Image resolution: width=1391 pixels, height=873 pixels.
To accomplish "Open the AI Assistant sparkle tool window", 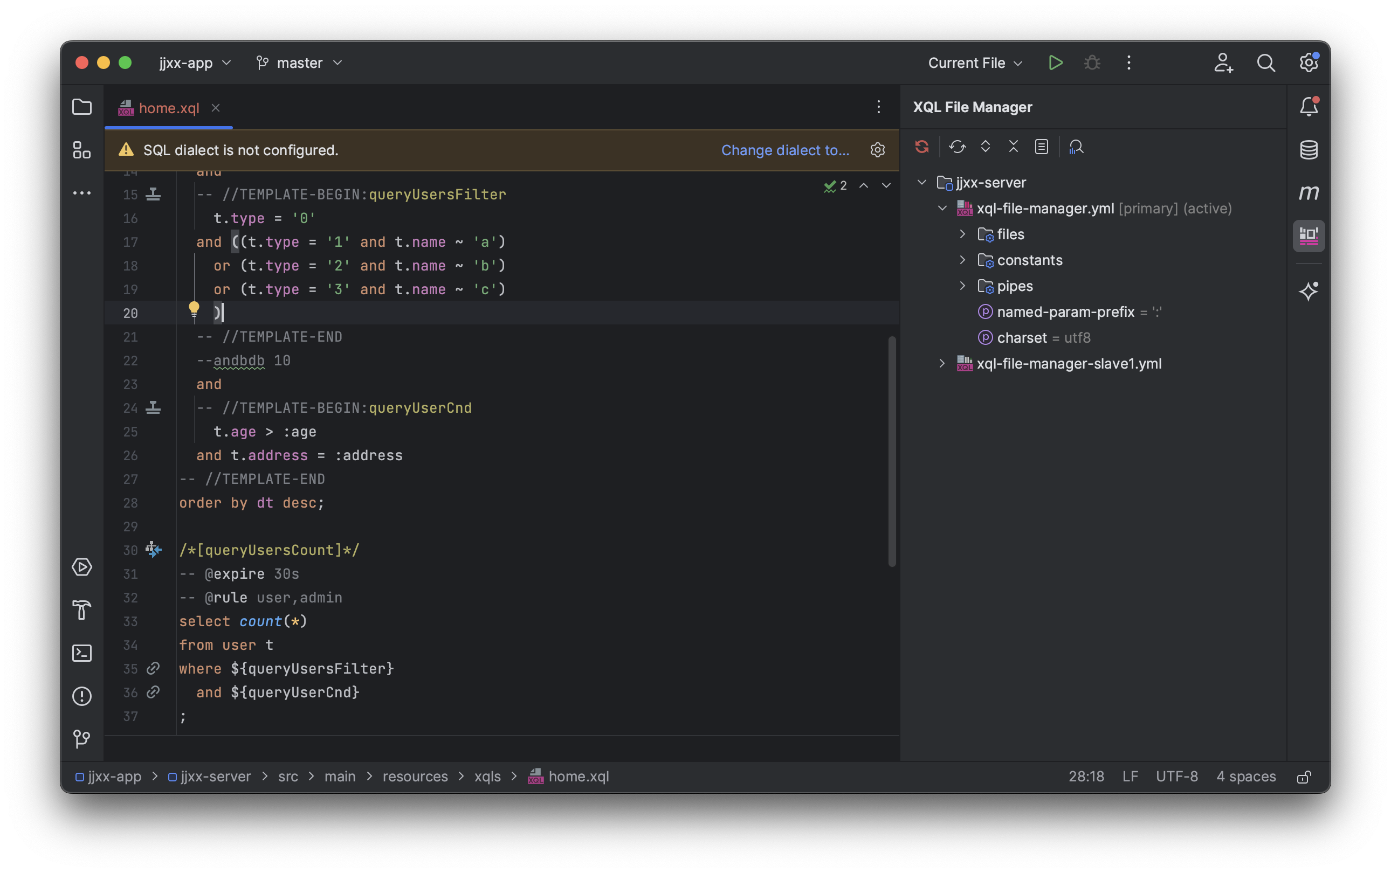I will point(1309,291).
